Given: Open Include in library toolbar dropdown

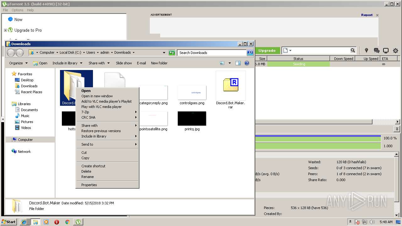Looking at the screenshot, I should pyautogui.click(x=67, y=63).
